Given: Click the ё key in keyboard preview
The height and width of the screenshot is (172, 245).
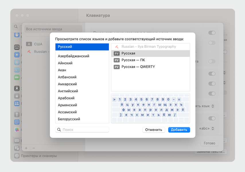Looking at the screenshot, I should (183, 110).
